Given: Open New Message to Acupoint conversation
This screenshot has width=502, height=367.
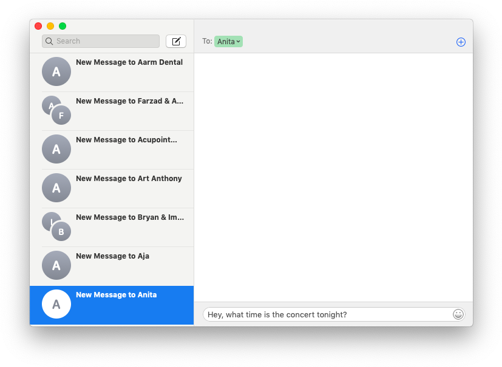Looking at the screenshot, I should click(126, 140).
